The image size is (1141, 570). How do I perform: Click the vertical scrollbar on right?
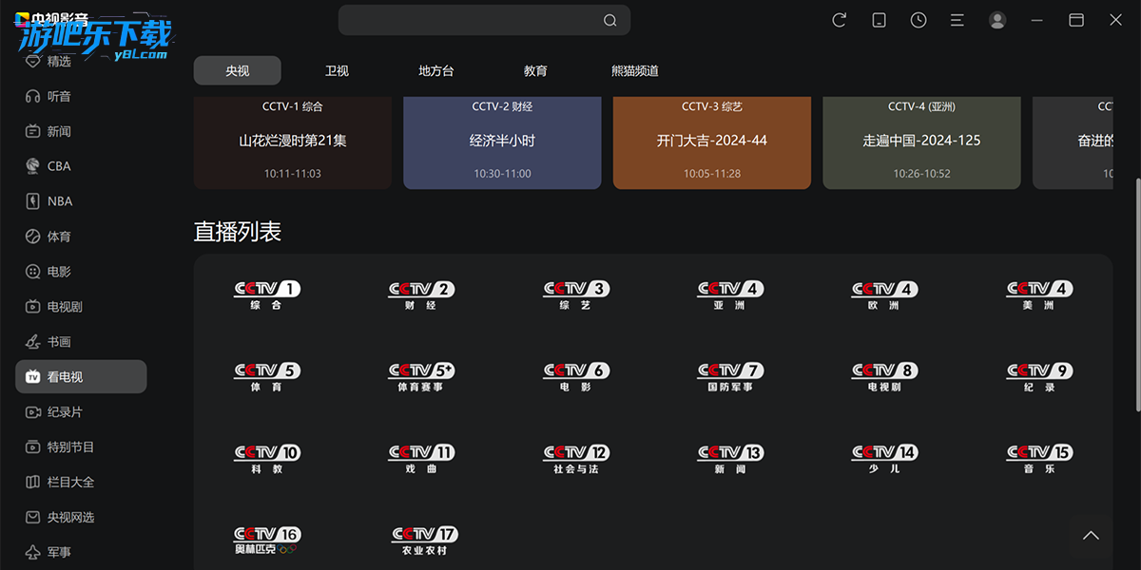click(1136, 294)
